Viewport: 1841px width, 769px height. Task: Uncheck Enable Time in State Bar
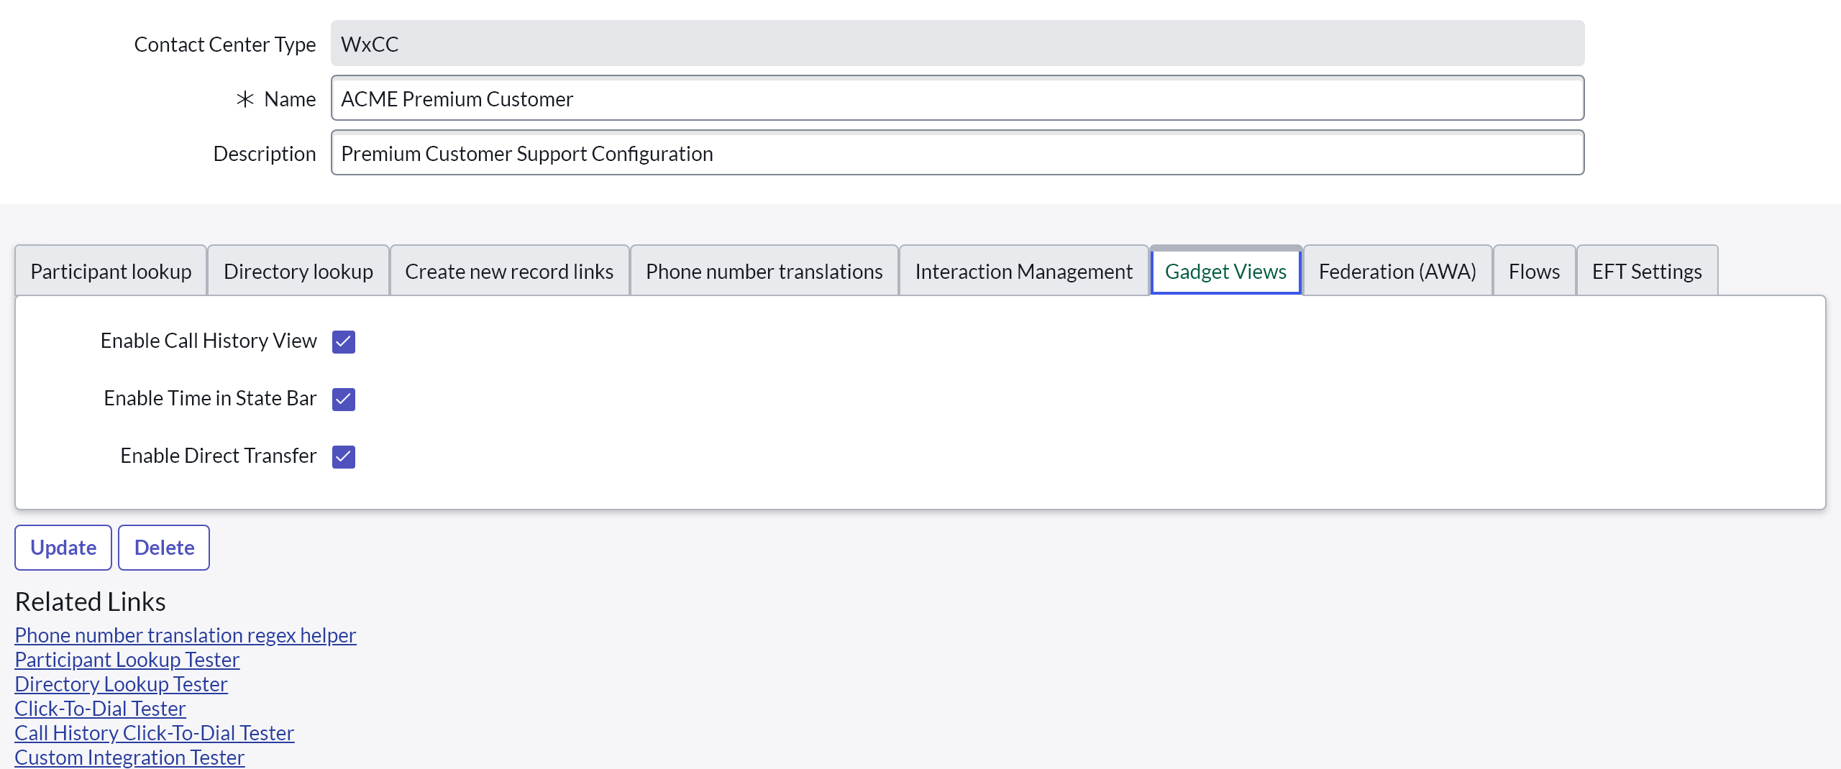coord(344,399)
